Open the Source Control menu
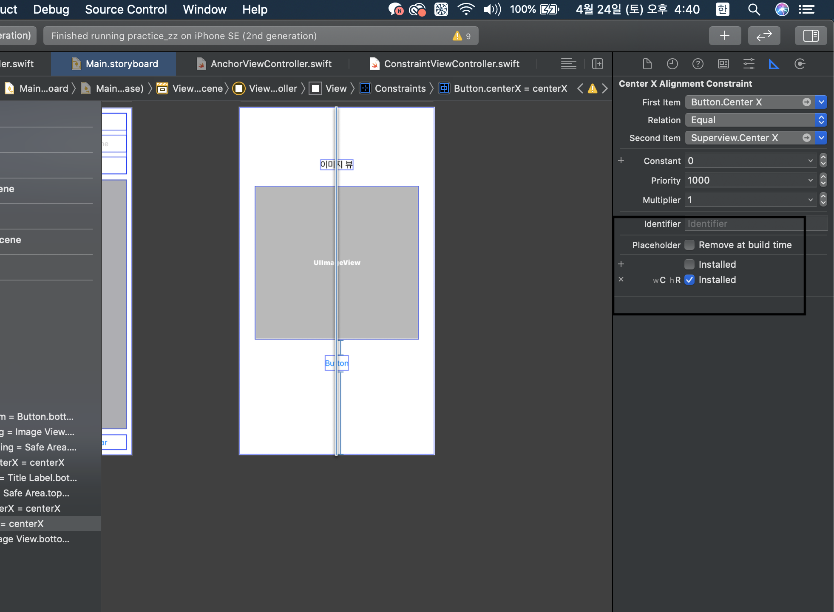Screen dimensions: 834x612 (x=126, y=9)
